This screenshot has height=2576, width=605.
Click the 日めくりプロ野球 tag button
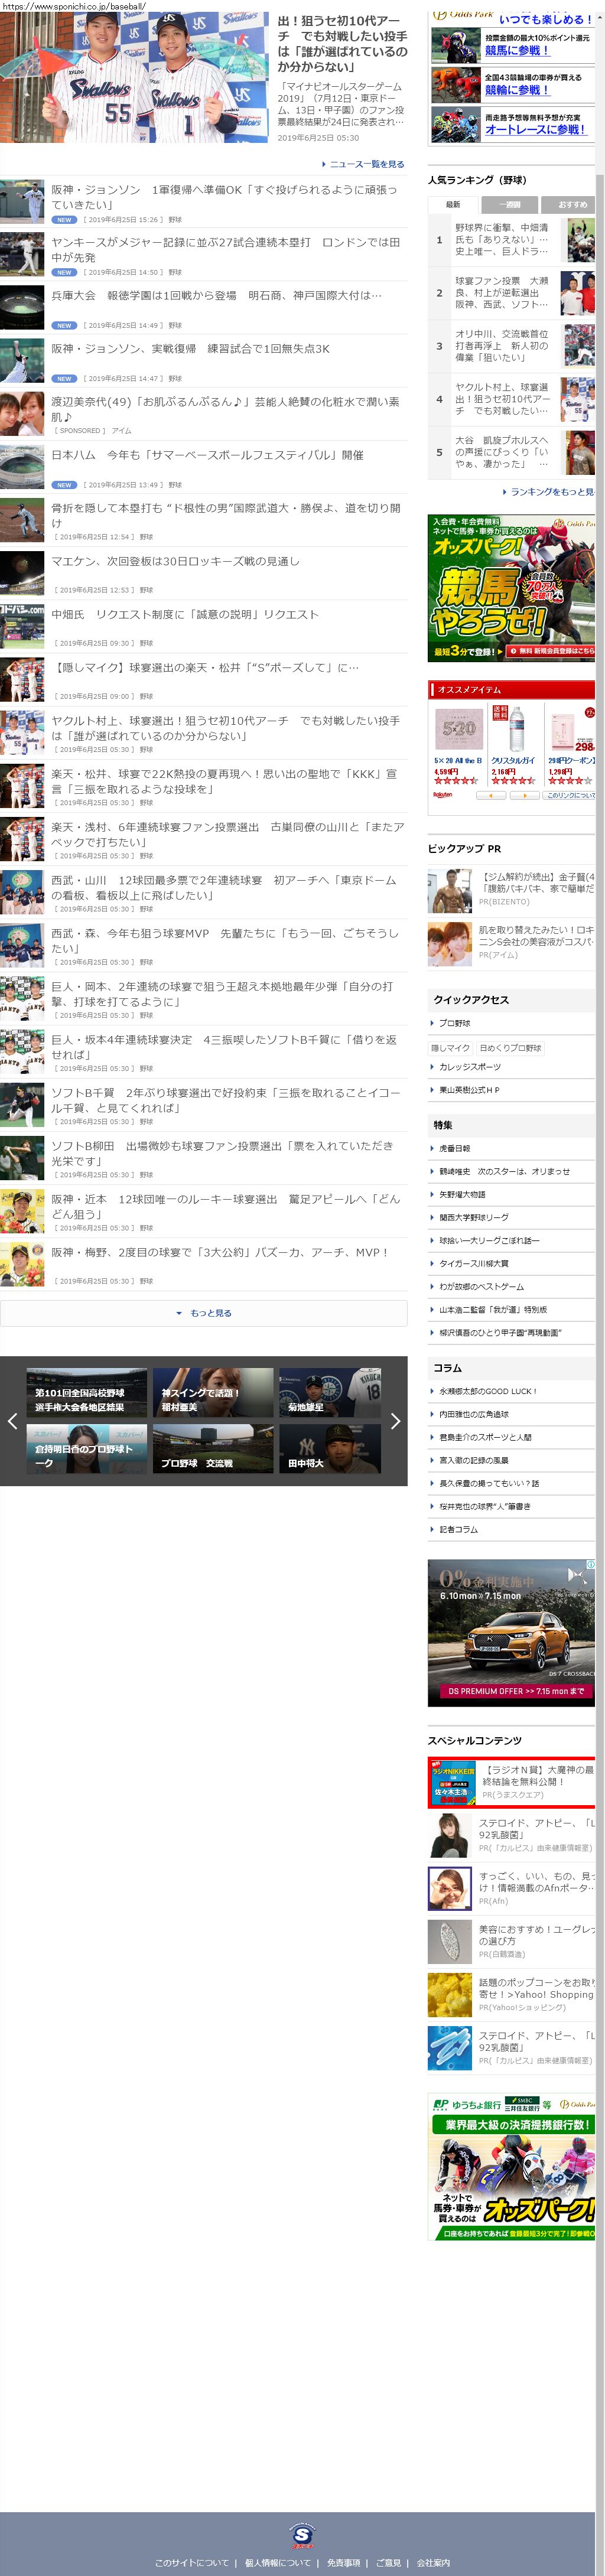[510, 1049]
